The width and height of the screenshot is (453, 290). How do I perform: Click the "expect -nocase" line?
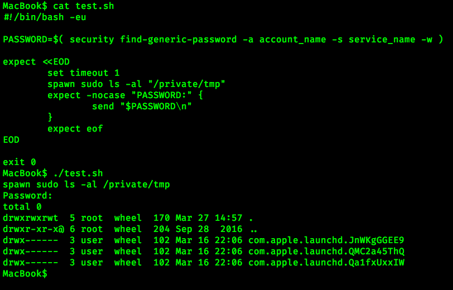[x=125, y=95]
